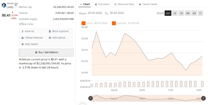Open the Rank 66 link
Screen dimensions: 208x105
pos(32,31)
